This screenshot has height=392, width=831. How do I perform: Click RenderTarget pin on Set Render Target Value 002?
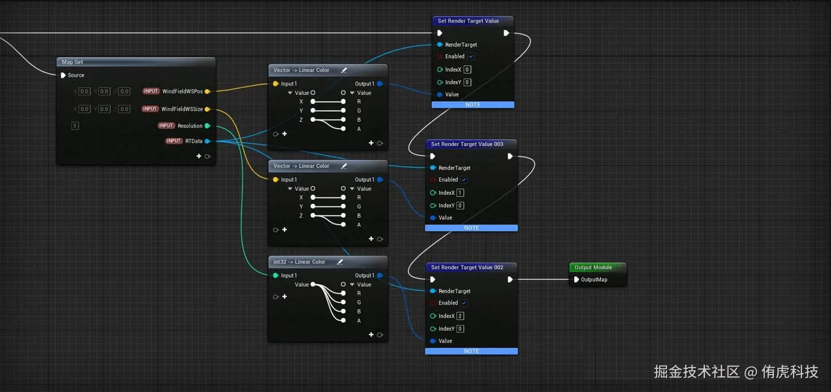coord(433,292)
